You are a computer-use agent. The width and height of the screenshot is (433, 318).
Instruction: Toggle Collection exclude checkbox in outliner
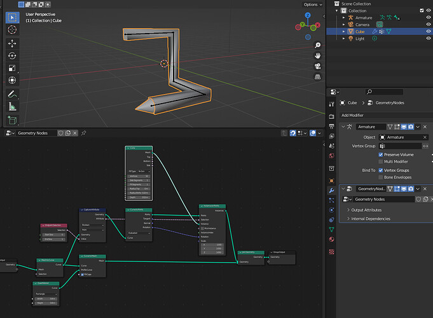pyautogui.click(x=422, y=11)
